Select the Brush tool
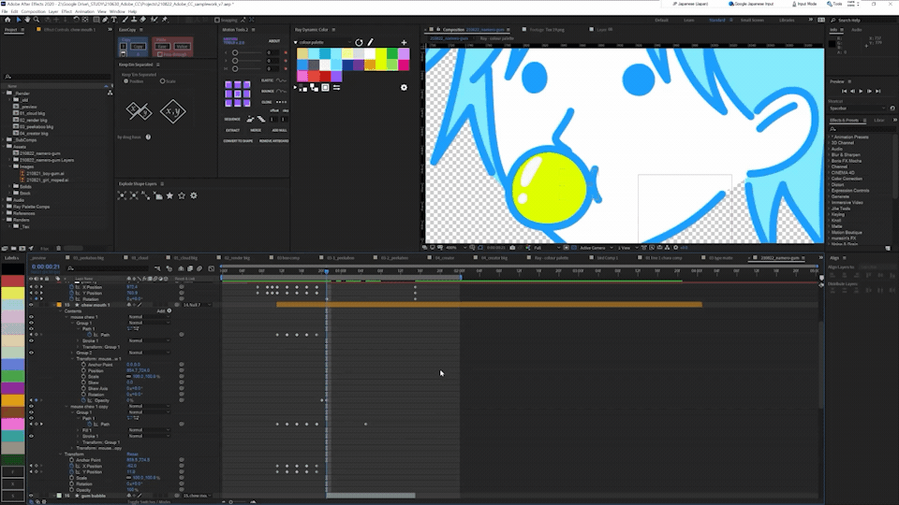This screenshot has height=505, width=899. click(x=125, y=20)
